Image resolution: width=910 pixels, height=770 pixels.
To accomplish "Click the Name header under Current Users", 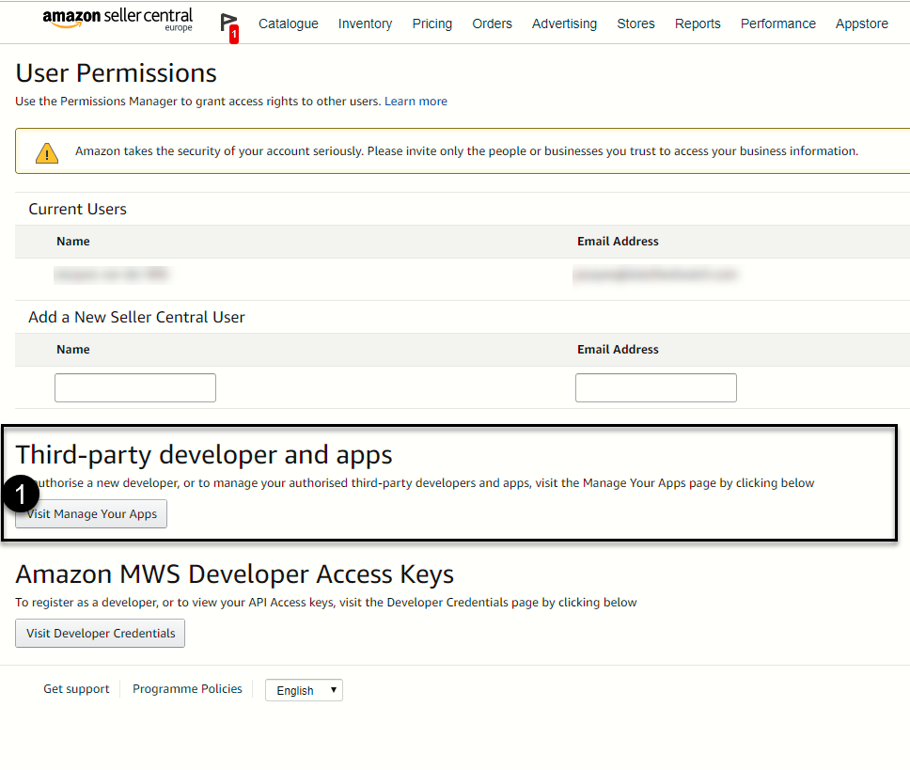I will [x=73, y=242].
